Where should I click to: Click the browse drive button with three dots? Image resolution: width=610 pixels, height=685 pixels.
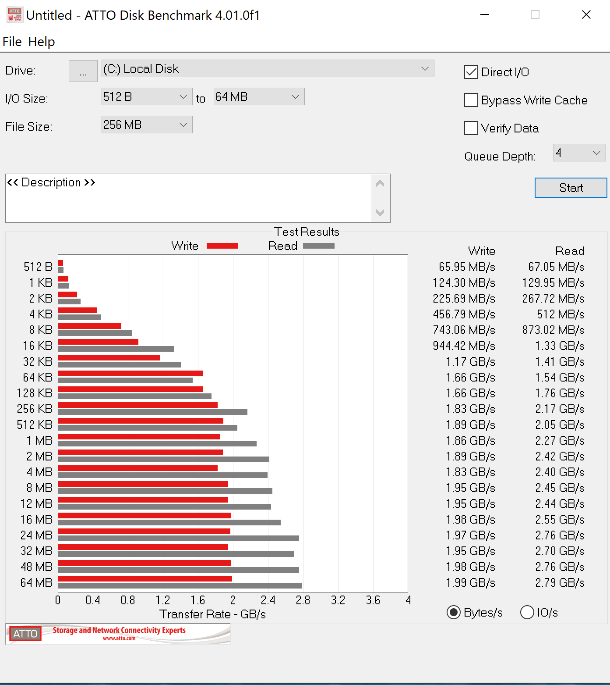click(83, 71)
